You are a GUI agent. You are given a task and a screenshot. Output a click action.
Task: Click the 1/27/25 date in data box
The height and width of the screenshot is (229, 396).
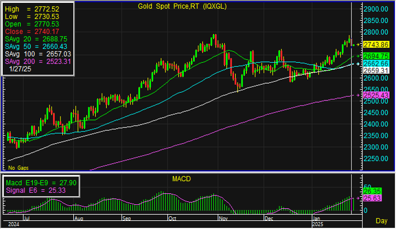click(x=20, y=69)
